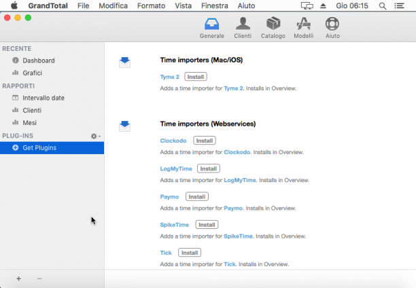Open the LogMyTime title link
Viewport: 416px width, 288px height.
(176, 169)
